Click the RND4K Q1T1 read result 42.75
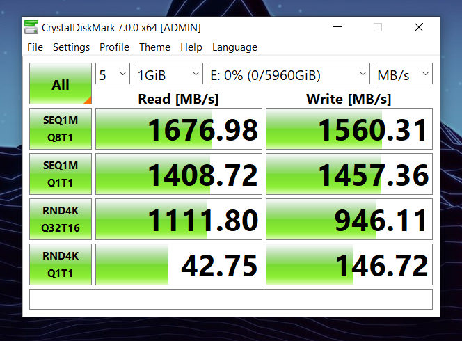The image size is (462, 341). [179, 264]
